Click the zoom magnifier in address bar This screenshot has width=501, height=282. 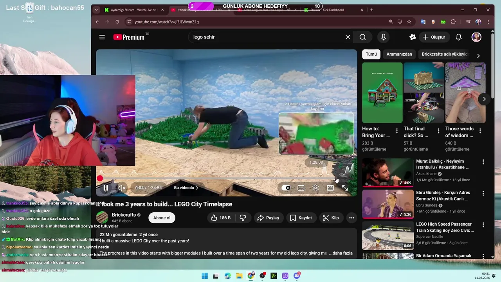click(x=391, y=22)
